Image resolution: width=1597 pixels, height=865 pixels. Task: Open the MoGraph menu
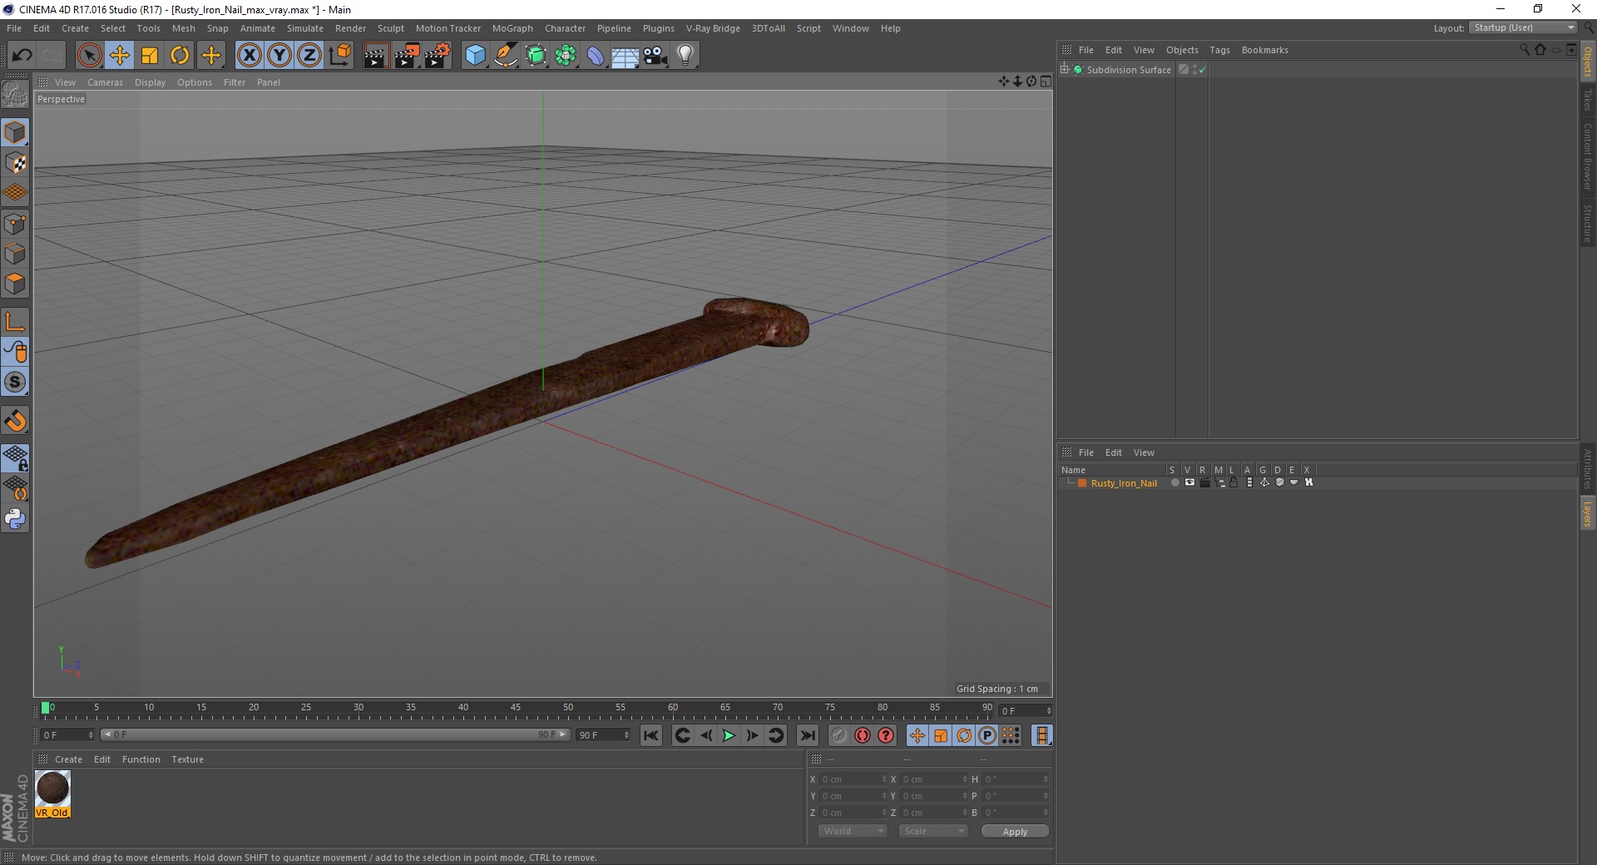pos(512,28)
